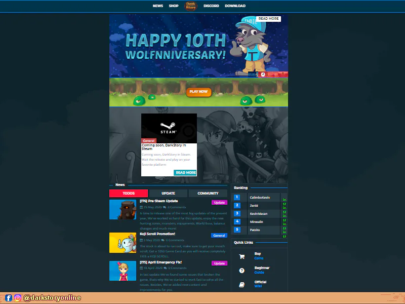
Task: Click the General tag on Koji Scroll post
Action: pyautogui.click(x=219, y=236)
